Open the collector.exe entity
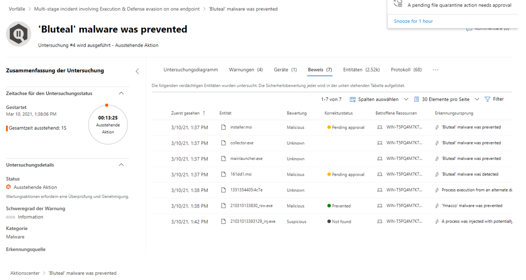This screenshot has width=526, height=280. (x=242, y=143)
